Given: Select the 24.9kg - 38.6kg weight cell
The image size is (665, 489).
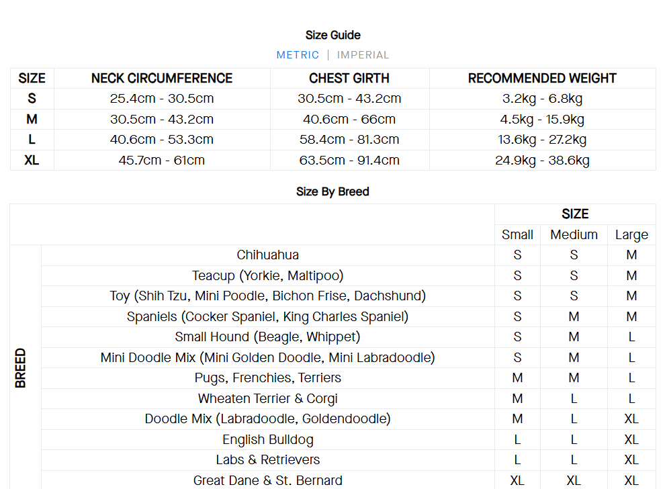Looking at the screenshot, I should [x=542, y=161].
